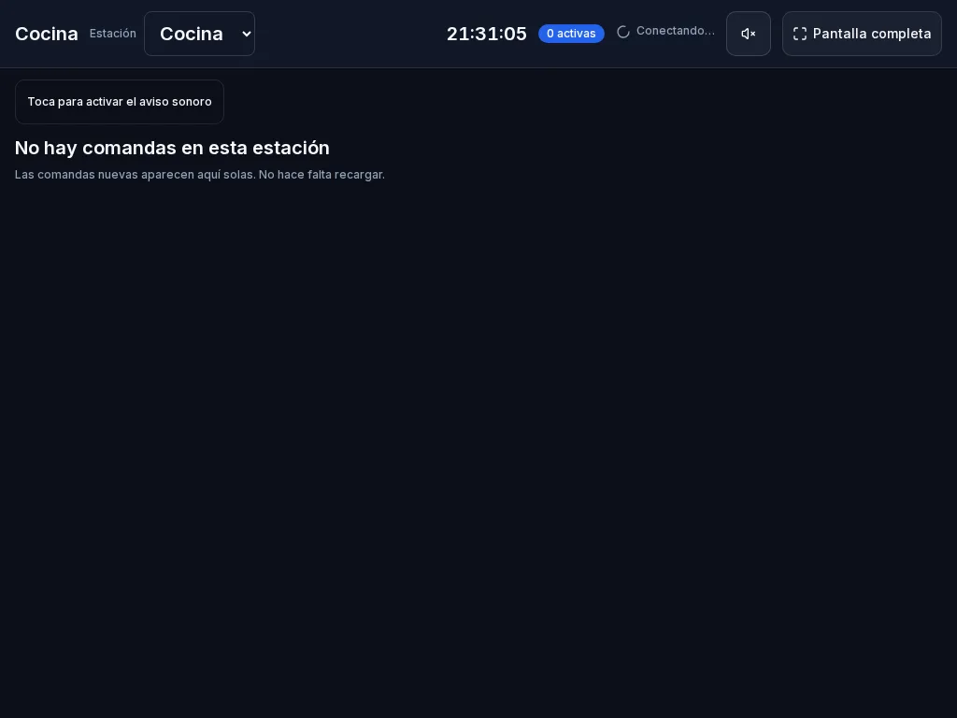Click the '0 activas' badge
This screenshot has width=957, height=718.
(x=571, y=34)
